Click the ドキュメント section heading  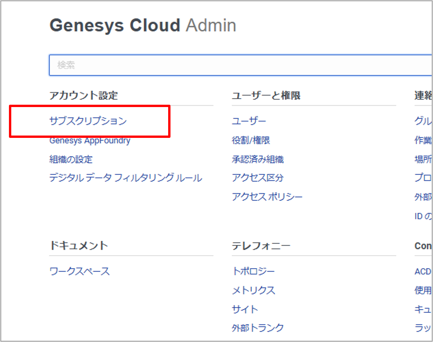79,246
